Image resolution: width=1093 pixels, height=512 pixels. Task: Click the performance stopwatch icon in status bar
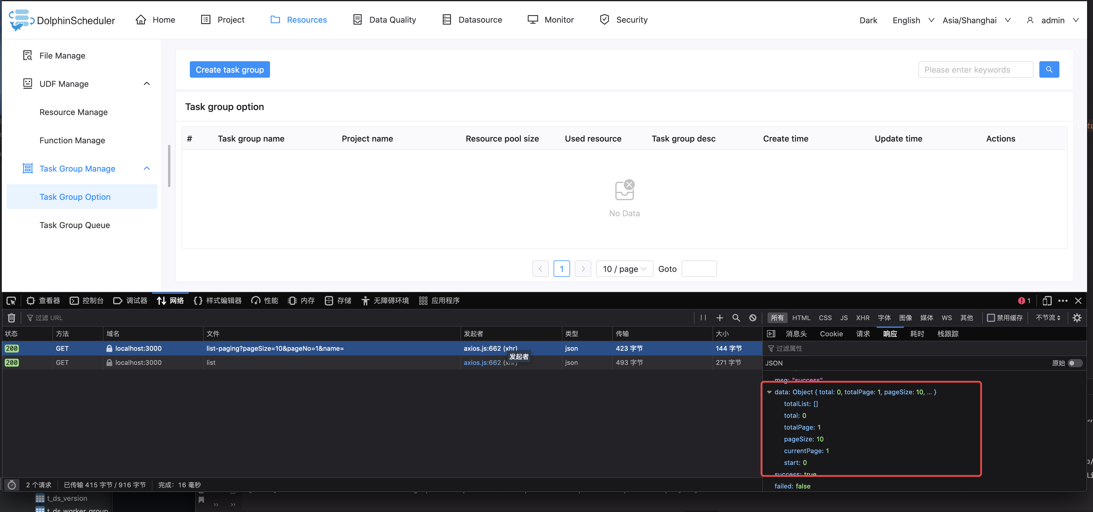tap(12, 485)
